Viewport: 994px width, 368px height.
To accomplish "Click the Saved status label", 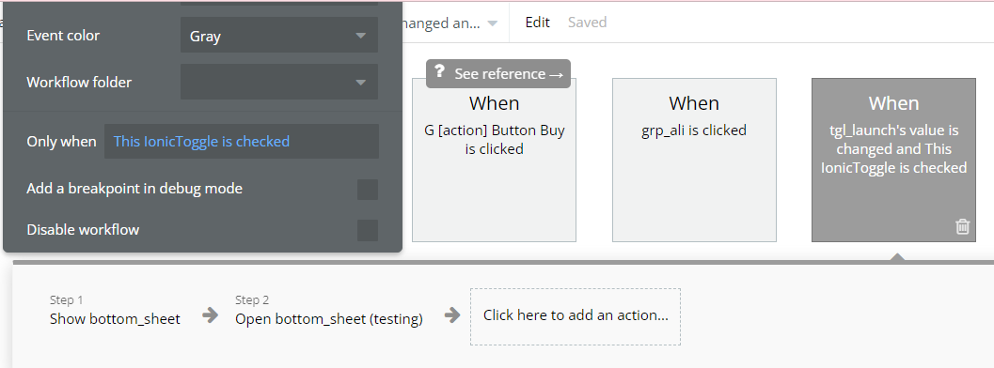I will [x=587, y=23].
